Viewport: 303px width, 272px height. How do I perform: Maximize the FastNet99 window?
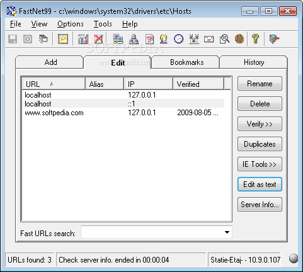click(x=268, y=11)
